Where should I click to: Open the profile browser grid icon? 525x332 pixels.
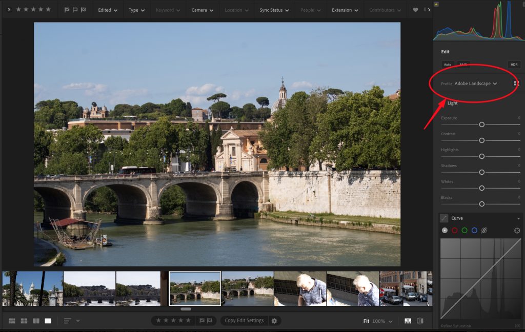516,84
